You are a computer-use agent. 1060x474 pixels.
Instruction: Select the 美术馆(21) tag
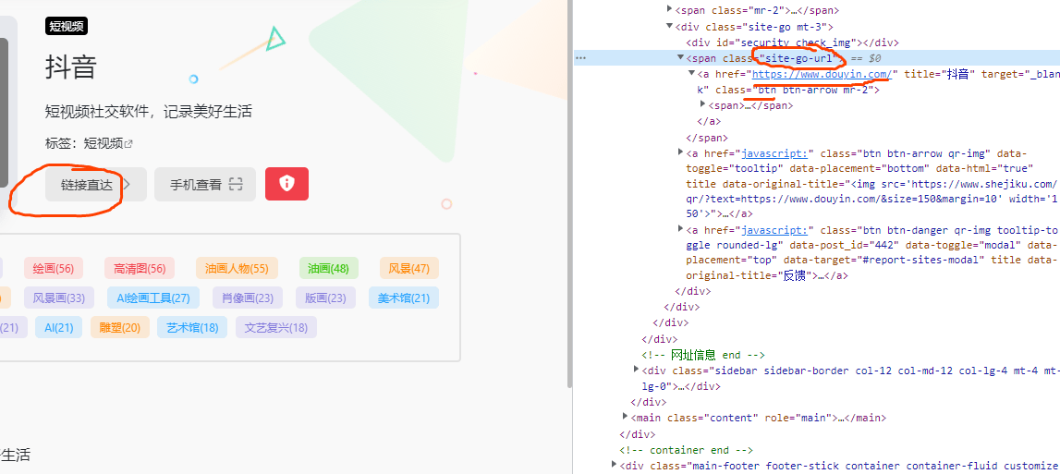(404, 298)
